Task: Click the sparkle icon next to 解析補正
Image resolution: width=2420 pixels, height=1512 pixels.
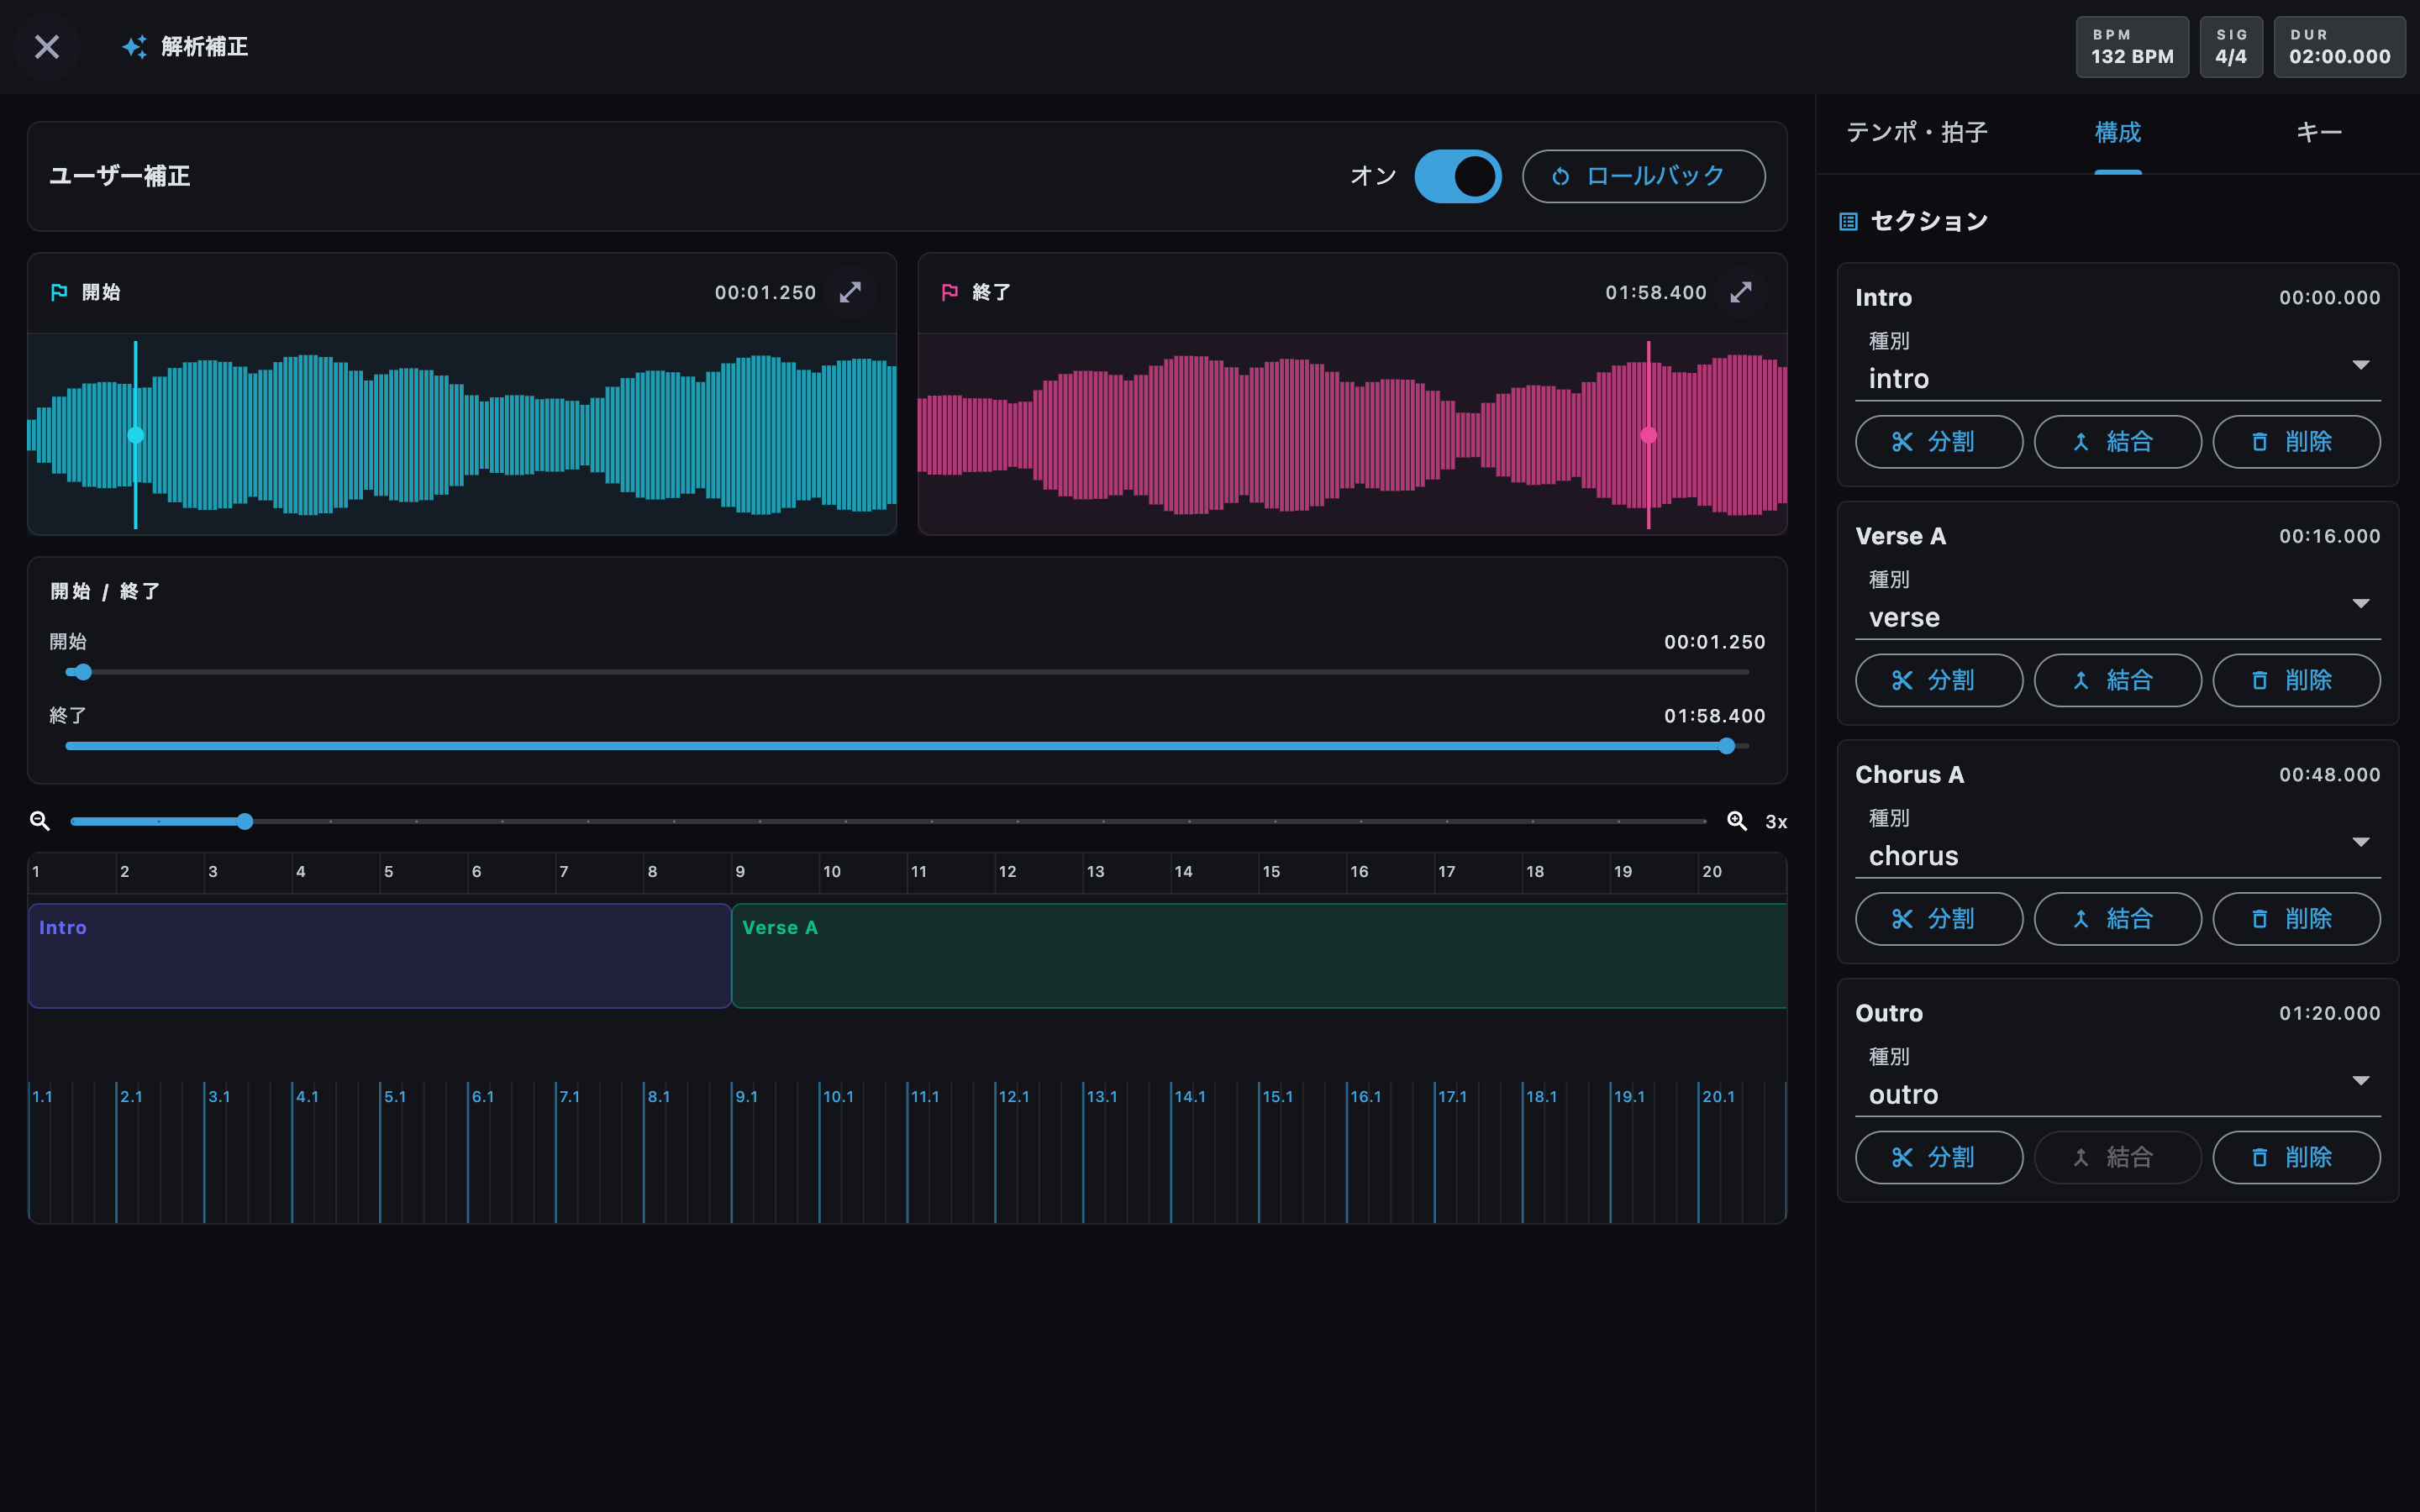Action: (x=135, y=47)
